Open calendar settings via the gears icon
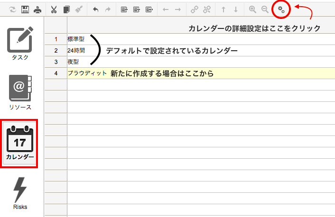 click(x=281, y=9)
